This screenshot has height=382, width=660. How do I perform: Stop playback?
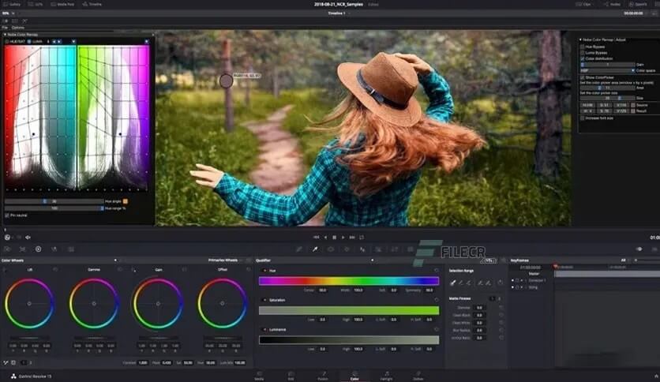pos(334,238)
